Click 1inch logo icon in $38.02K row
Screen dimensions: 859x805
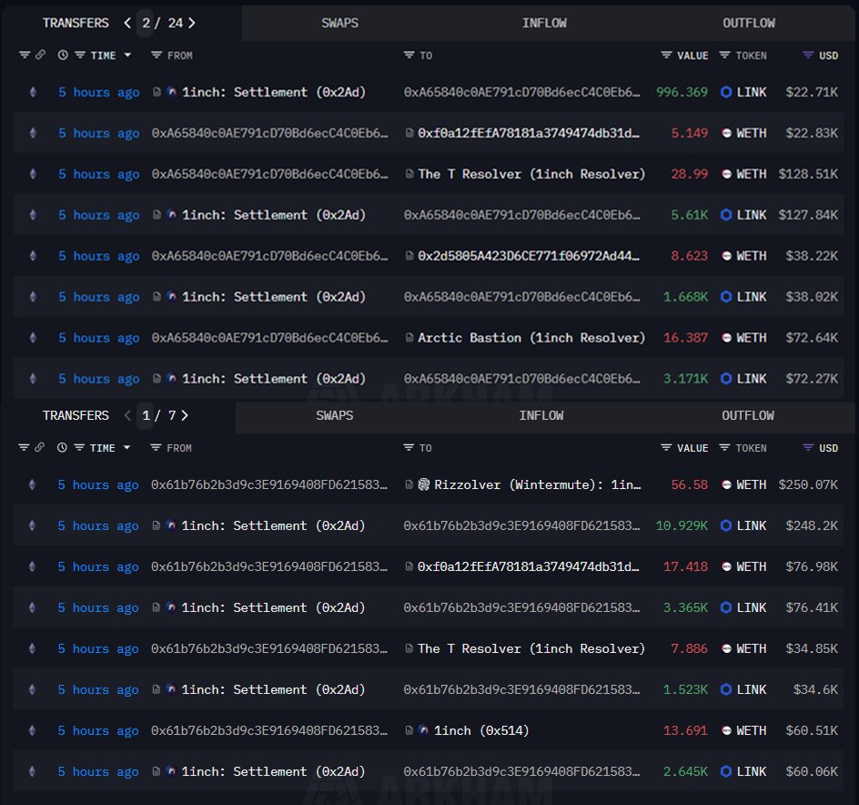pos(171,296)
